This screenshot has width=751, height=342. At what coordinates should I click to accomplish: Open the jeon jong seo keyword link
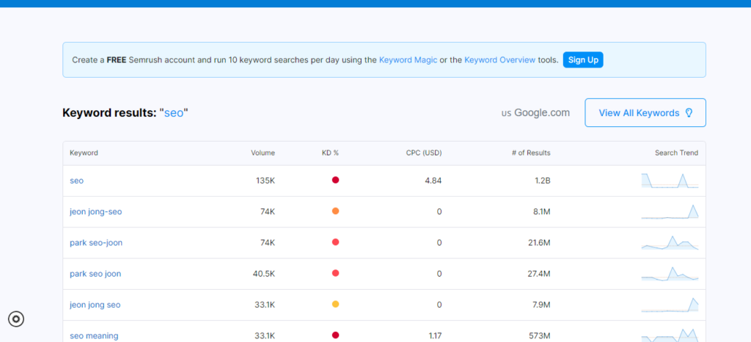point(95,305)
